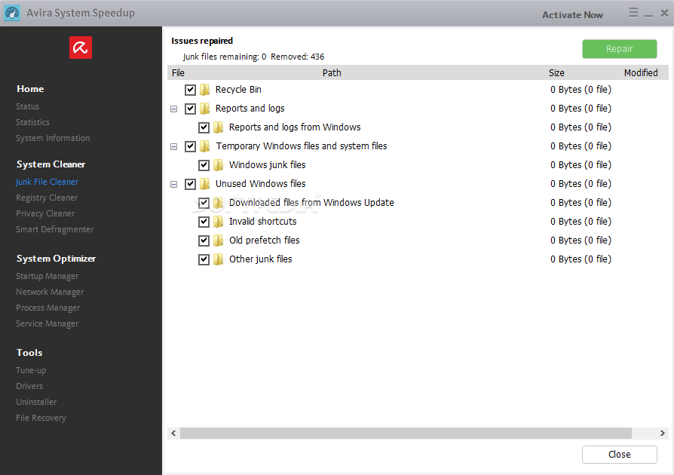The width and height of the screenshot is (674, 475).
Task: Click the green Repair button
Action: pyautogui.click(x=620, y=49)
